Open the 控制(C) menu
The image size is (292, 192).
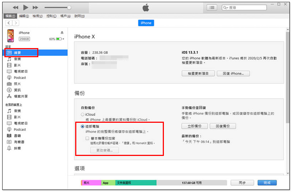coord(51,16)
